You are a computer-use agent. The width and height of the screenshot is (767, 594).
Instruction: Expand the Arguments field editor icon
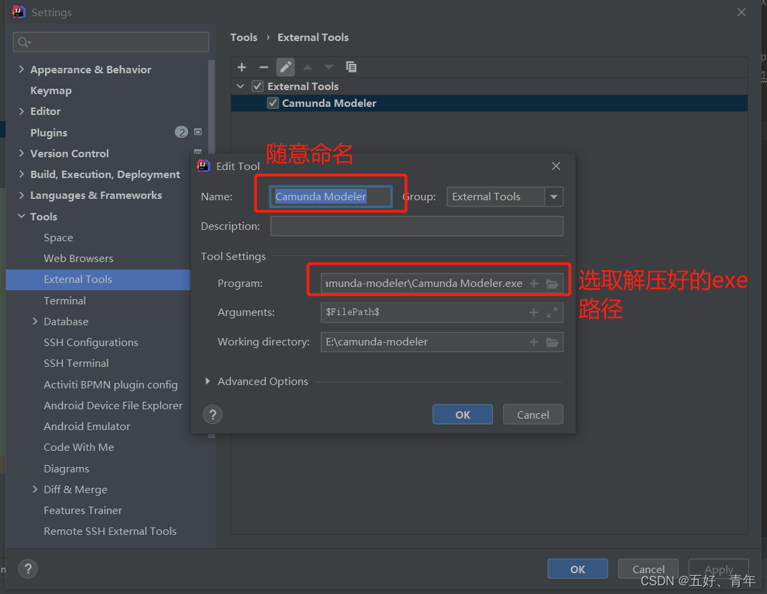pyautogui.click(x=552, y=312)
